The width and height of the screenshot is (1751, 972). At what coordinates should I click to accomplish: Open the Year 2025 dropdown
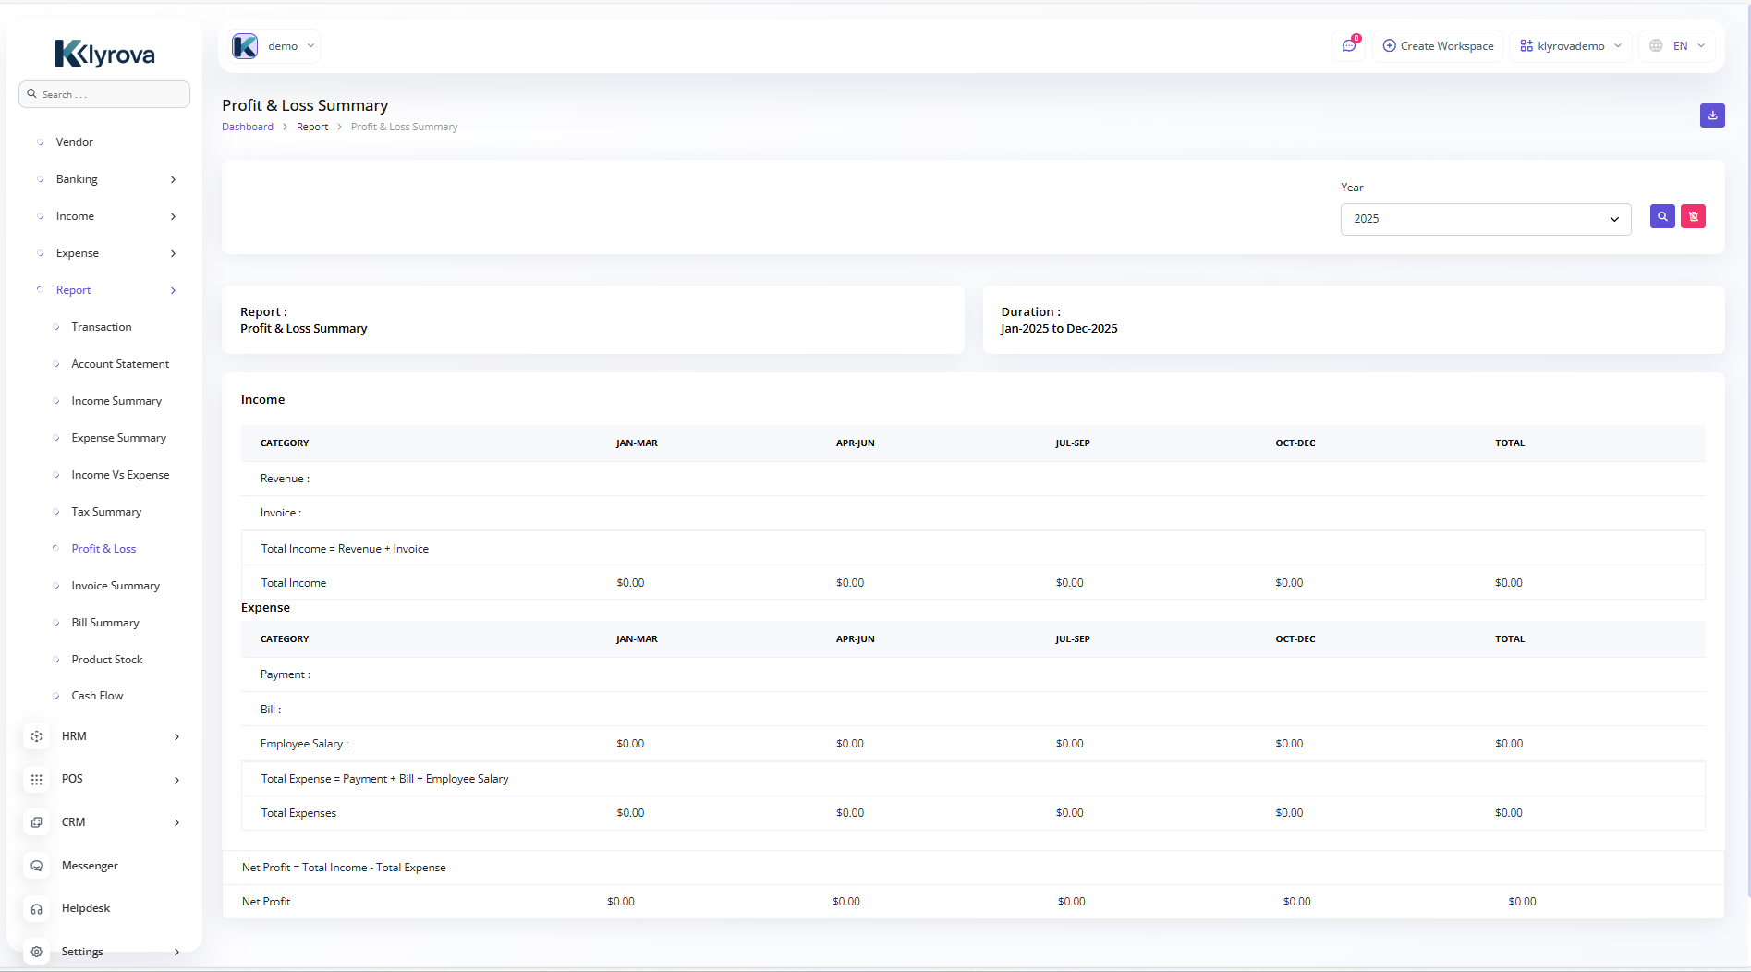pos(1485,219)
